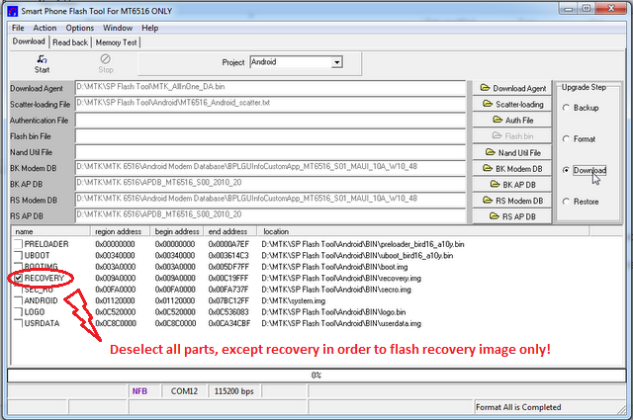Open the File menu
Image resolution: width=633 pixels, height=420 pixels.
(18, 28)
